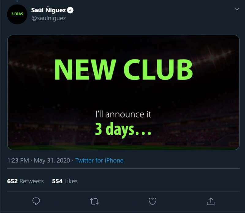Open the "Twitter for iPhone" source link
Image resolution: width=245 pixels, height=213 pixels.
[99, 160]
